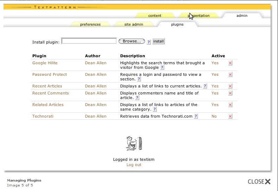Click the 'Managing Plugins' caption
Image resolution: width=278 pixels, height=191 pixels.
(x=24, y=180)
